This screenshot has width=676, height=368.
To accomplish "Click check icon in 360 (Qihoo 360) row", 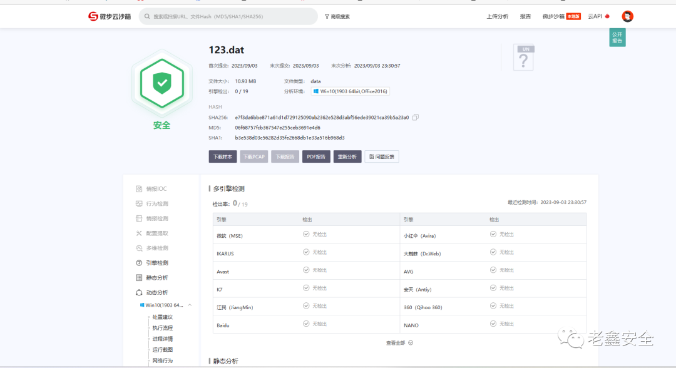I will click(x=493, y=305).
